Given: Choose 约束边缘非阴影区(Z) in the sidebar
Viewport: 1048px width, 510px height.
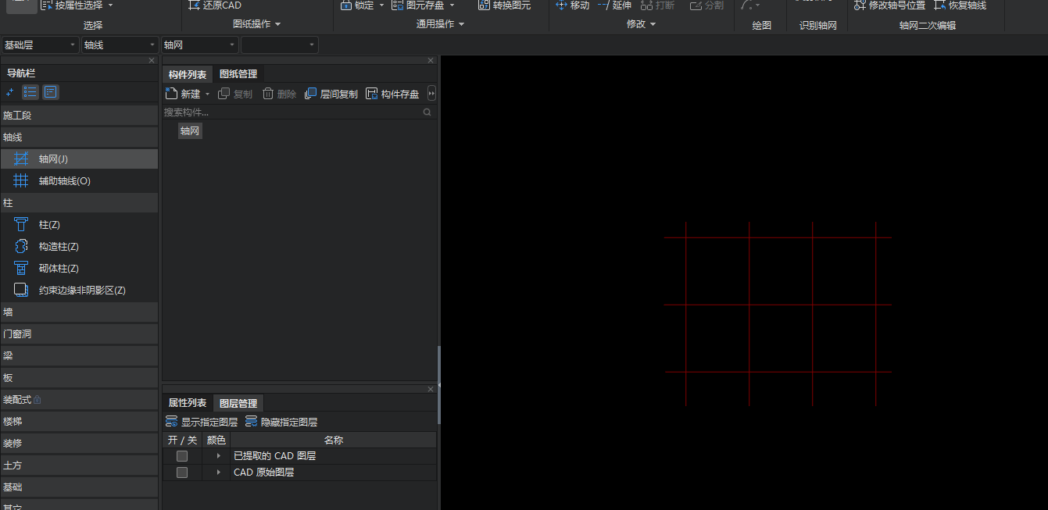Looking at the screenshot, I should pos(81,291).
